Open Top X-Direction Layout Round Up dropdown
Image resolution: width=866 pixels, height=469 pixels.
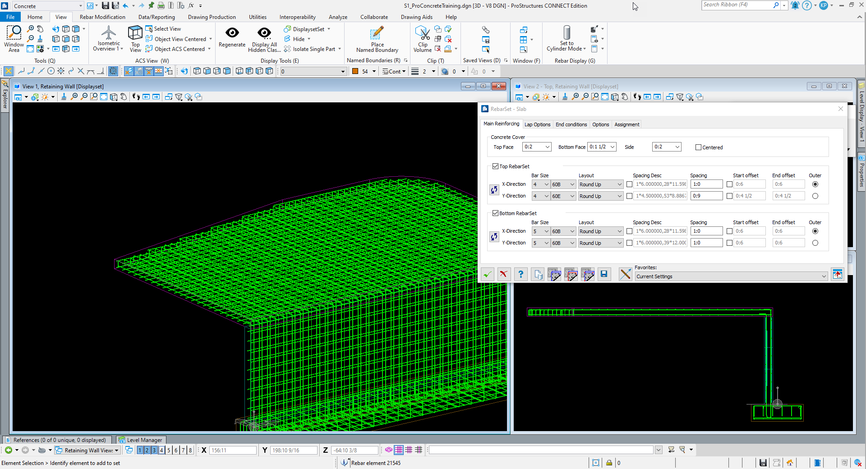coord(619,184)
